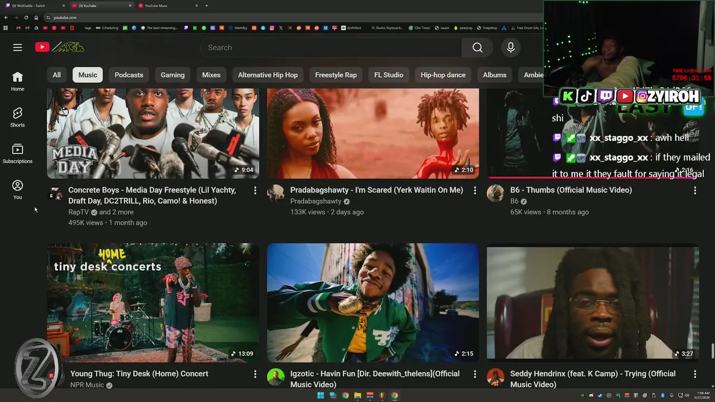Screen dimensions: 715x402
Task: Open Windows Start menu
Action: click(321, 396)
